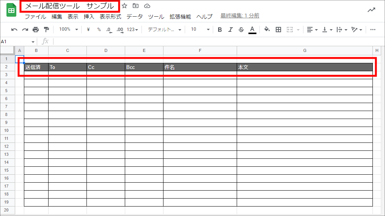Image resolution: width=385 pixels, height=216 pixels.
Task: Redo the last action
Action: 25,30
